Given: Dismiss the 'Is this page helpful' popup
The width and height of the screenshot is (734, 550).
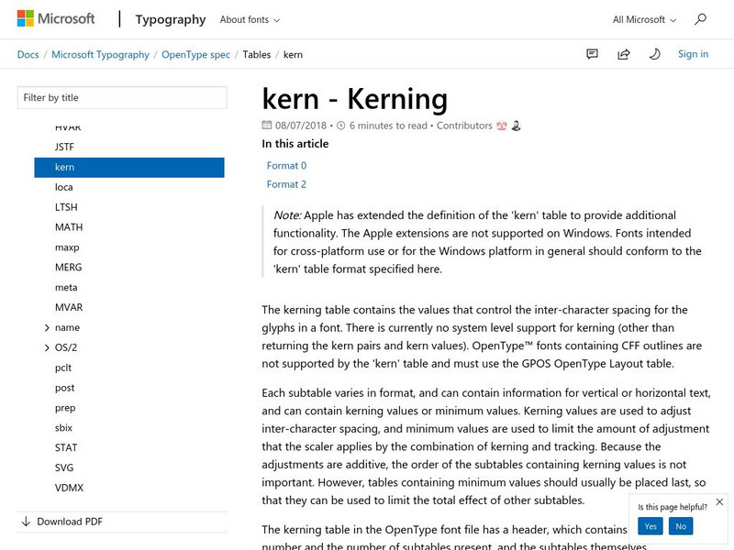Looking at the screenshot, I should click(x=719, y=502).
